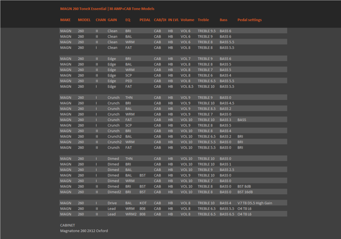Select the BST 16dB pedal settings cell
Screen dimensions: 341x239
point(245,192)
